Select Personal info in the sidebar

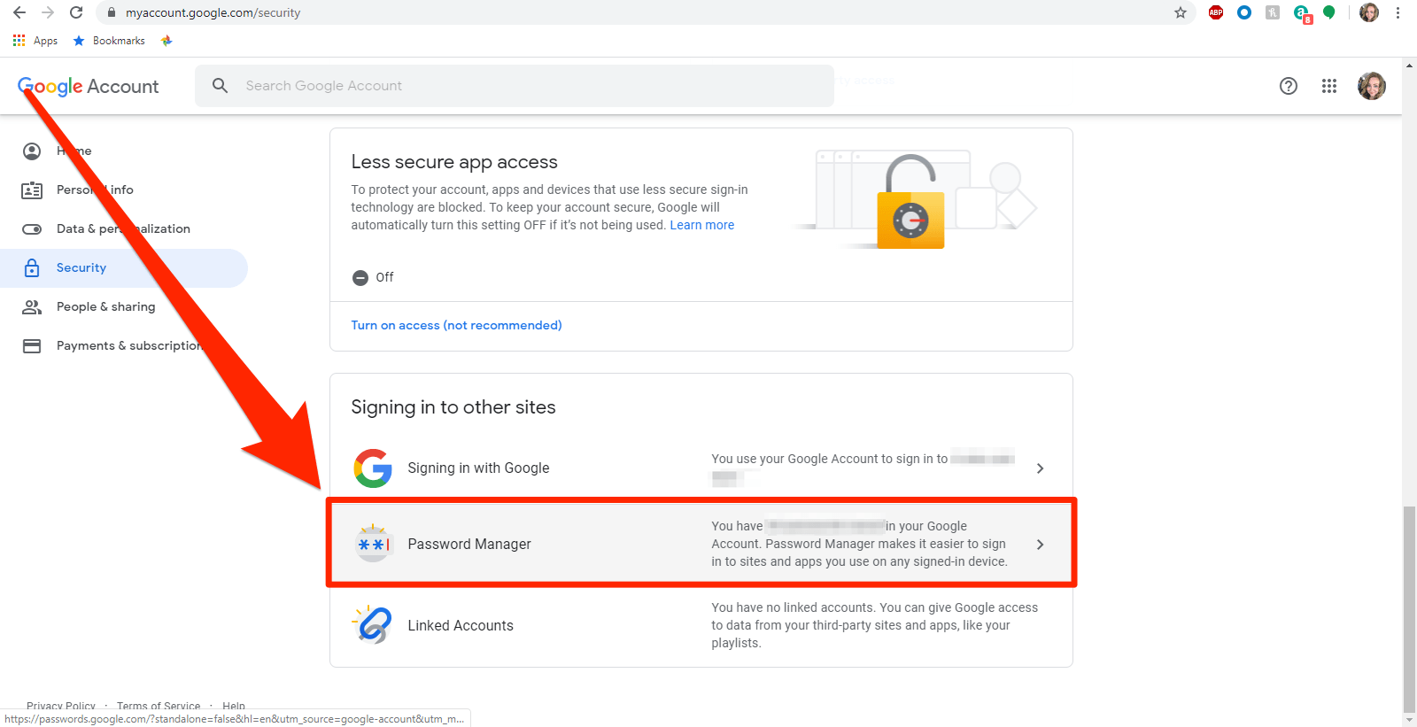95,189
